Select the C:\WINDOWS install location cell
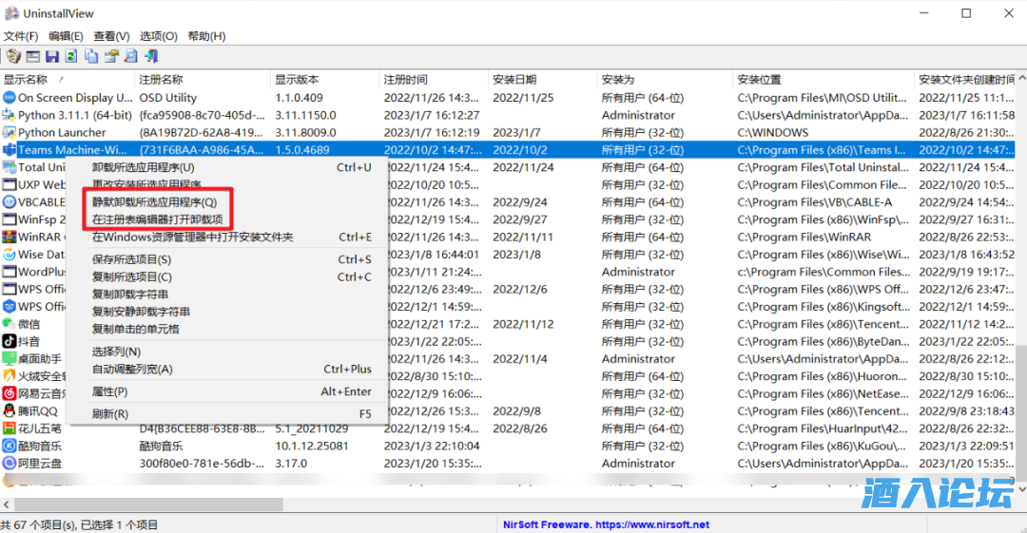The height and width of the screenshot is (533, 1027). (x=773, y=132)
